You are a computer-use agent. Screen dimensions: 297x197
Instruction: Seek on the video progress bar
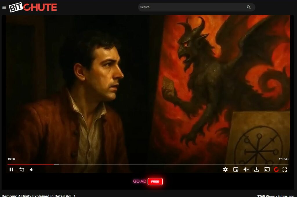pos(148,164)
